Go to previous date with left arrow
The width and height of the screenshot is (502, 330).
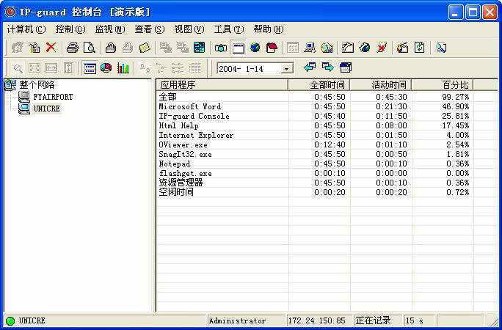point(310,67)
